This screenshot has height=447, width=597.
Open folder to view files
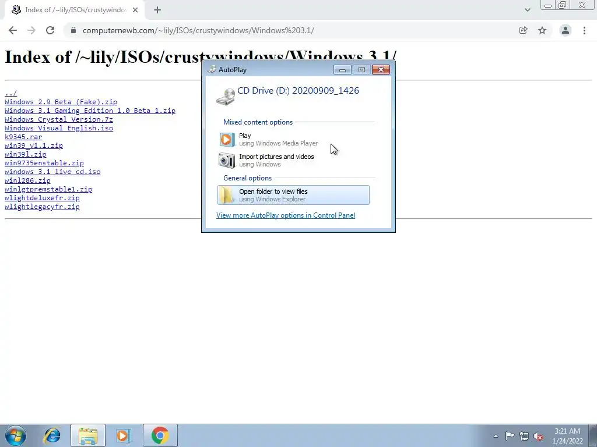tap(293, 195)
